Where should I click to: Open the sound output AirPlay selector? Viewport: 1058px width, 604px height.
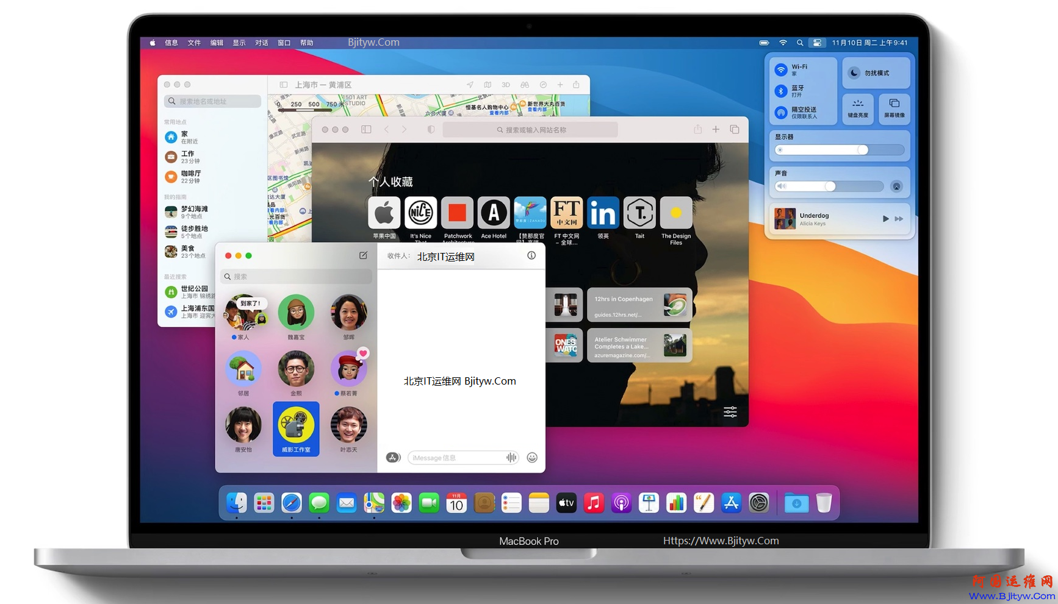896,187
